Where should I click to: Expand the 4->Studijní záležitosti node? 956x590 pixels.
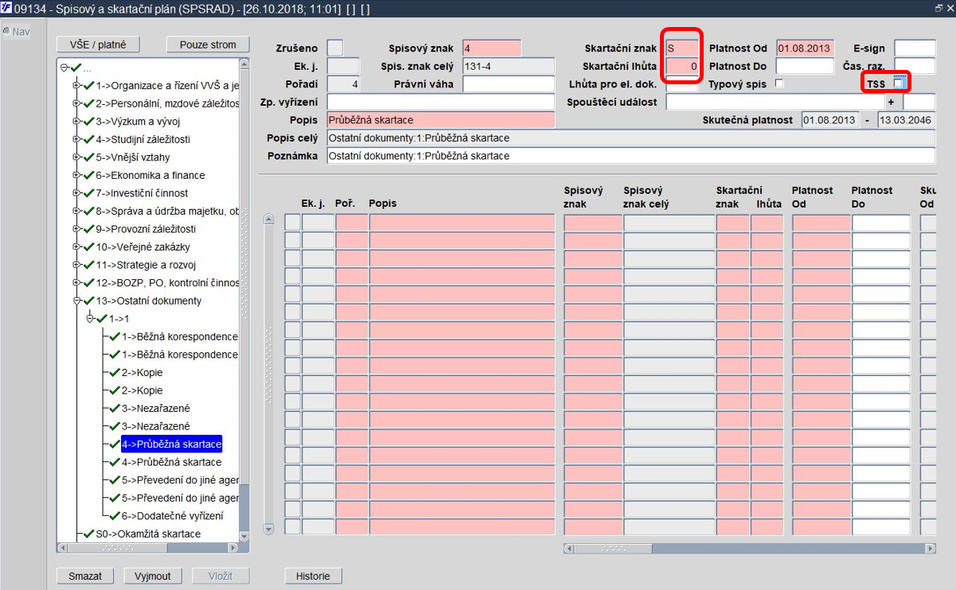tap(76, 139)
